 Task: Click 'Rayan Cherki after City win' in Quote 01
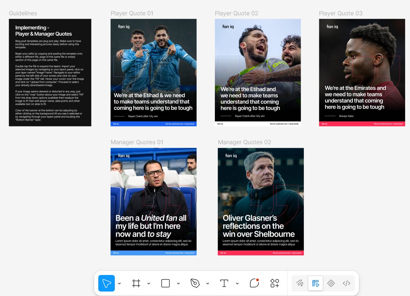coord(143,116)
